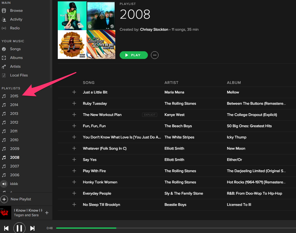Viewport: 296px width, 233px height.
Task: Click the 2008 playlist cover art
Action: coord(87,30)
